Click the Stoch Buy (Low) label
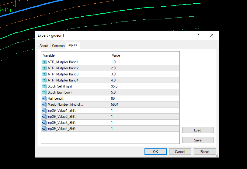Screen dimensions: 247x169 tap(60, 92)
